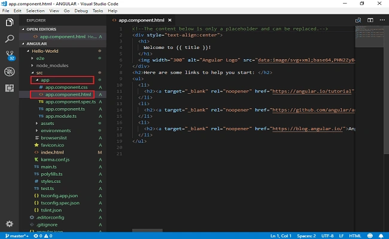389x239 pixels.
Task: Change file encoding UTF-8
Action: [327, 236]
